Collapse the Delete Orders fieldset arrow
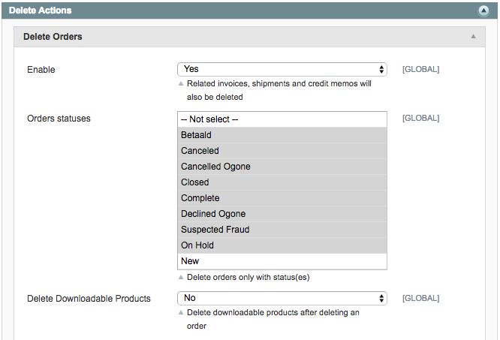The height and width of the screenshot is (340, 500). pyautogui.click(x=473, y=36)
